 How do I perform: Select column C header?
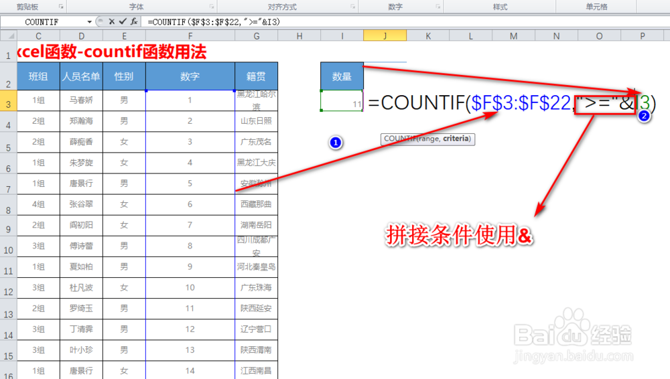pos(38,36)
